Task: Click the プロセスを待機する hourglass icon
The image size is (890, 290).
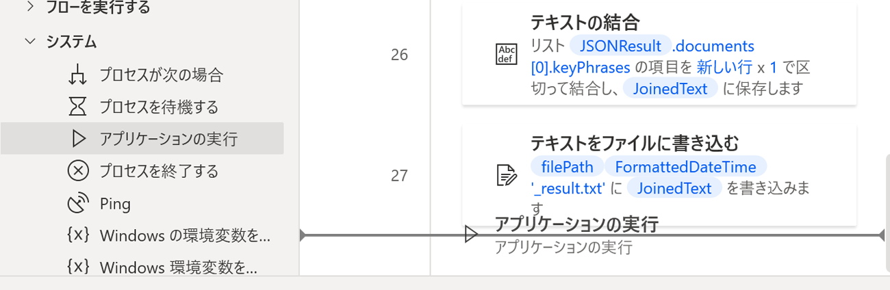Action: click(78, 107)
